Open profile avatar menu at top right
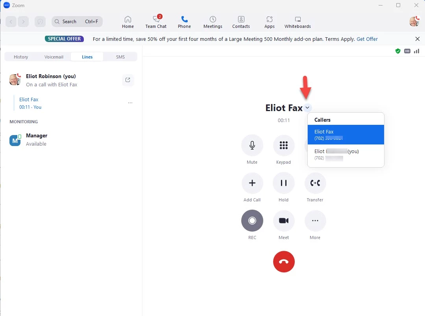Screen dimensions: 425x316 (x=414, y=21)
